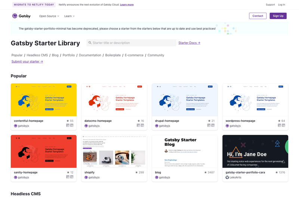Click the gatsbyjs avatar on the datocms-homepage card
The width and height of the screenshot is (299, 199).
tap(86, 126)
